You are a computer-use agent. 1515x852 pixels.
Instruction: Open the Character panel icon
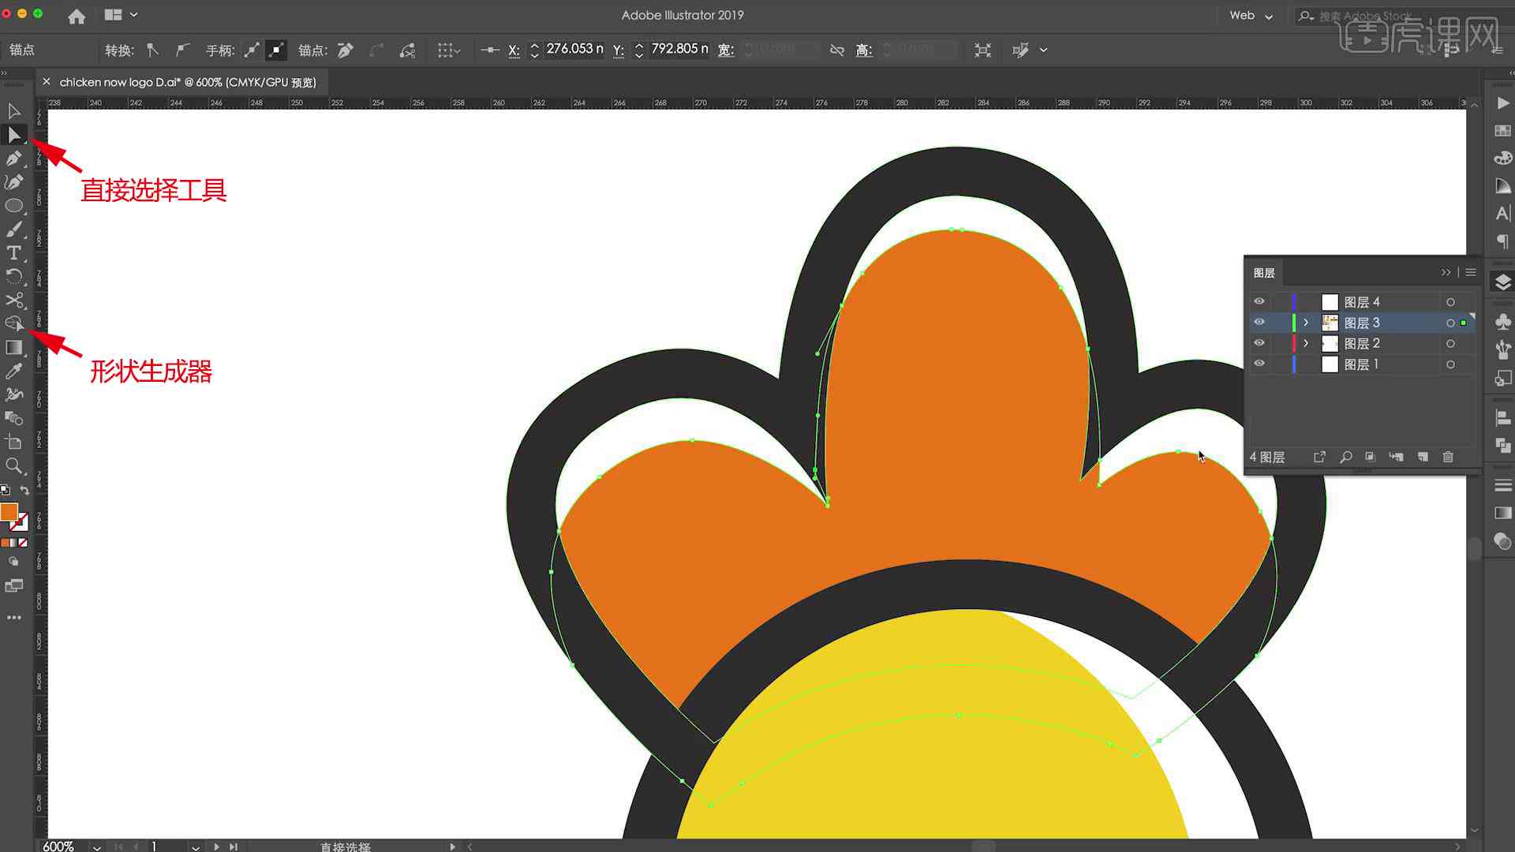pos(1502,213)
